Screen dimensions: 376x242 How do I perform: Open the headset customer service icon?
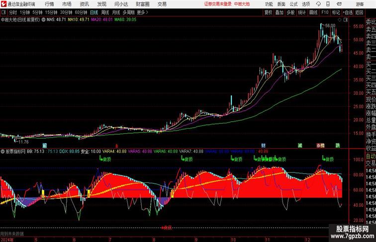pyautogui.click(x=318, y=4)
